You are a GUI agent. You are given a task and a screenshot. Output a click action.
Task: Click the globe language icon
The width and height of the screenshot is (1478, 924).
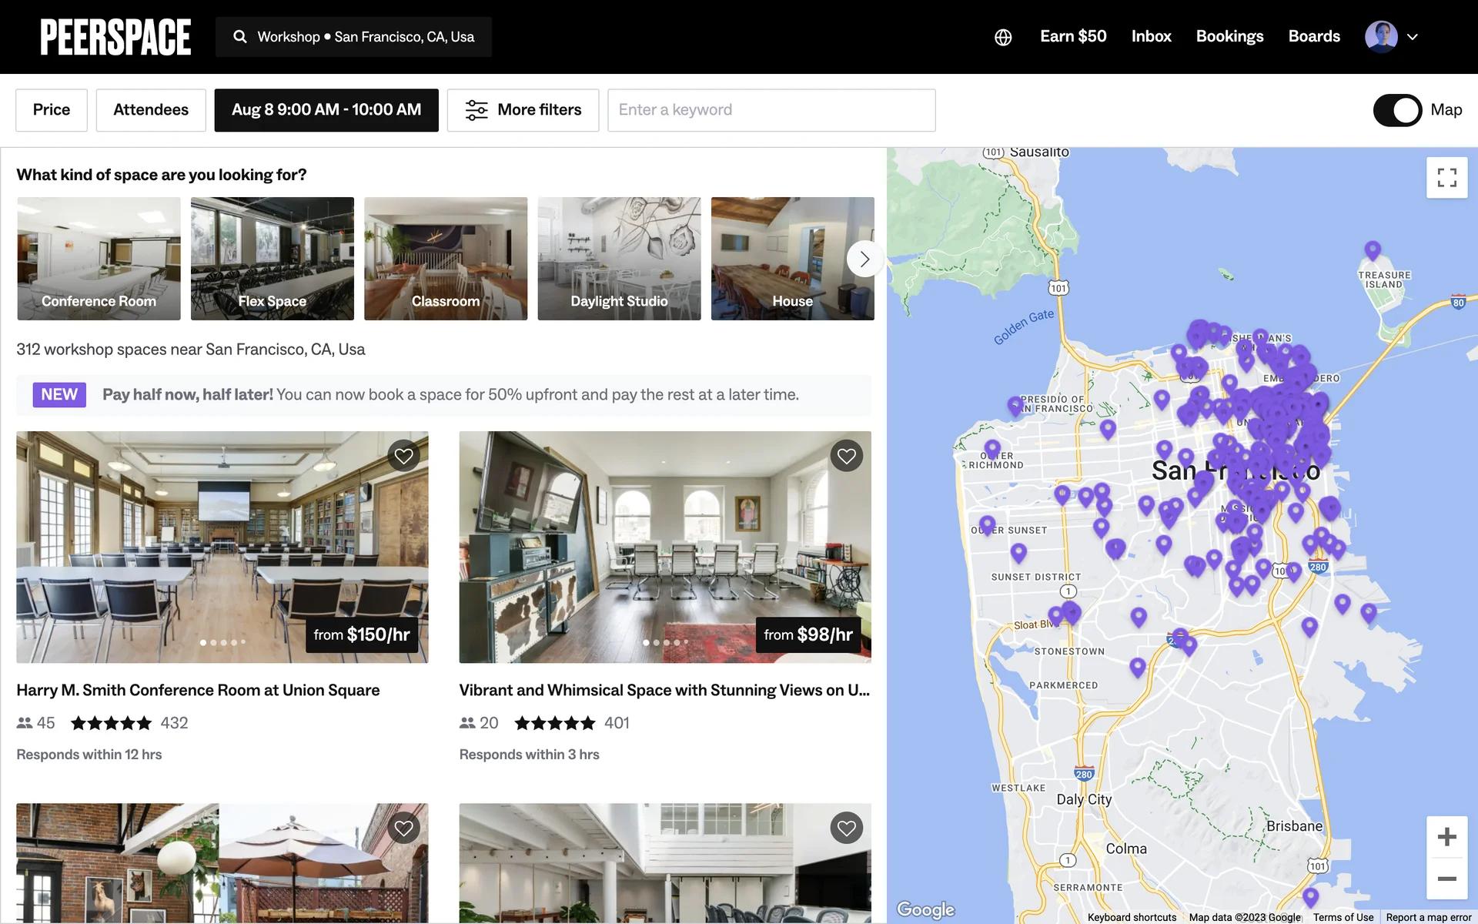[x=1002, y=37]
